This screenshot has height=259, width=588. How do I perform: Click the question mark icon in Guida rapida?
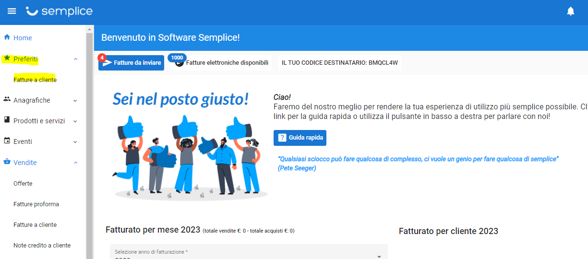(x=282, y=138)
